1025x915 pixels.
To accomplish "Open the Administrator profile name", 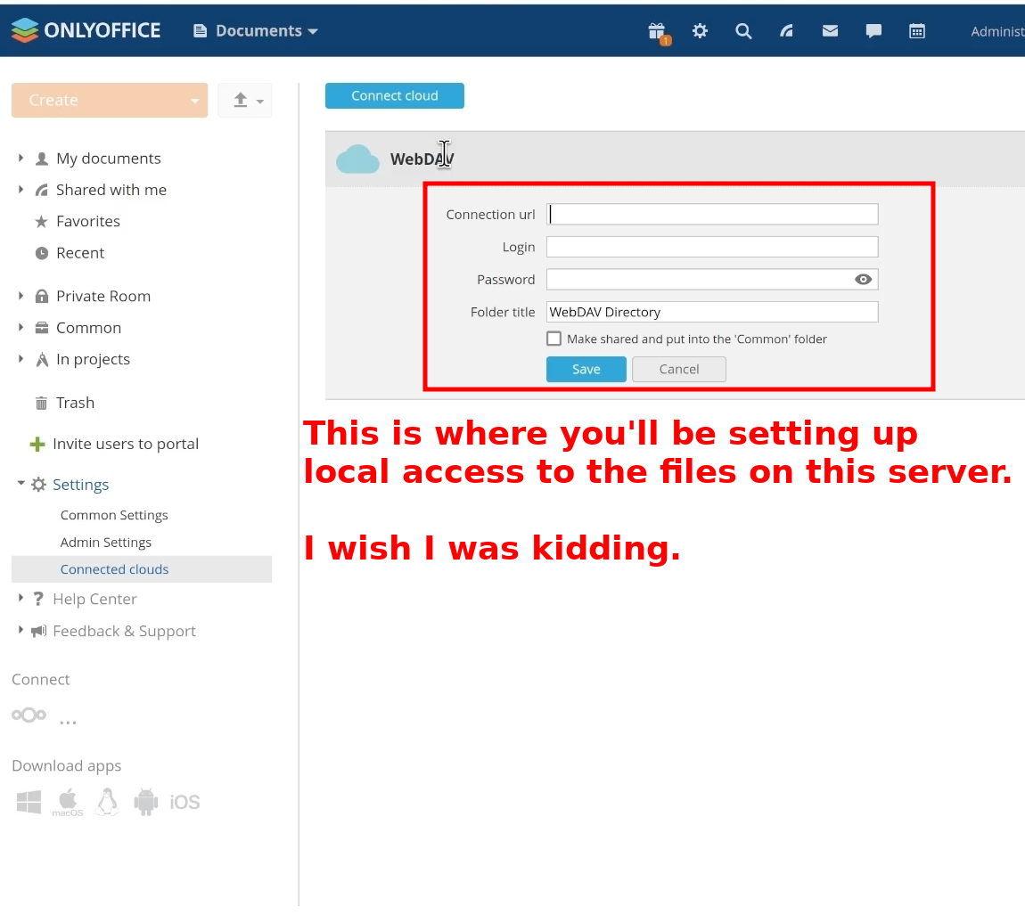I will point(997,31).
